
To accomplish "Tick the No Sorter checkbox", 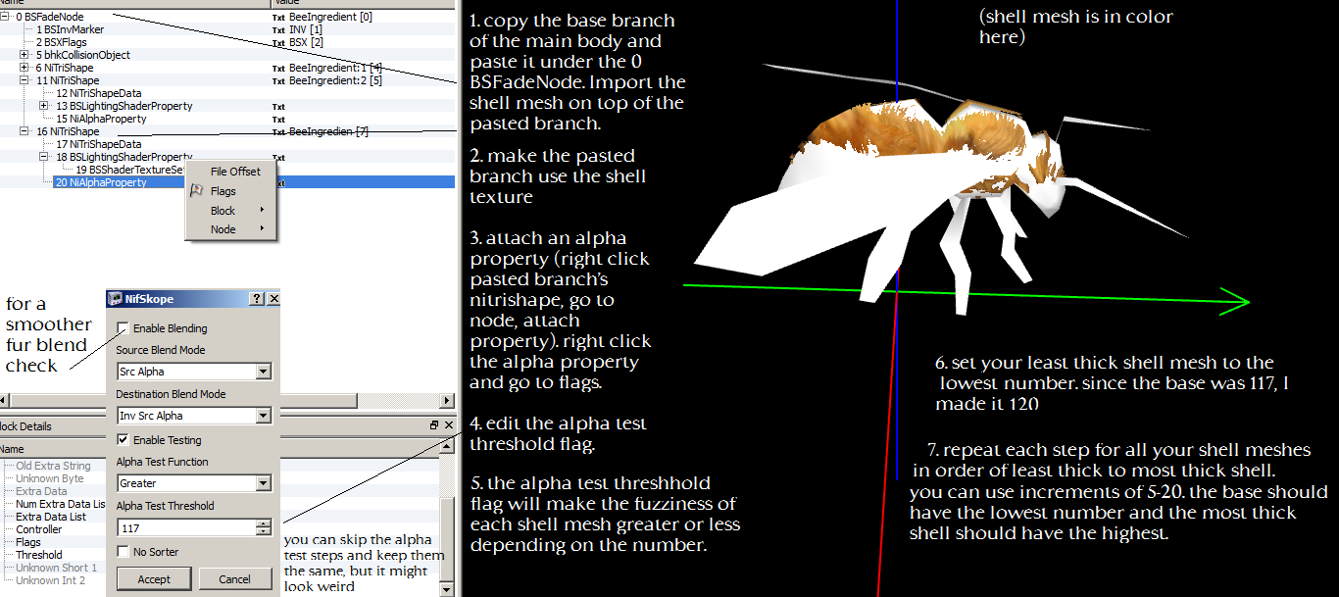I will (x=123, y=552).
